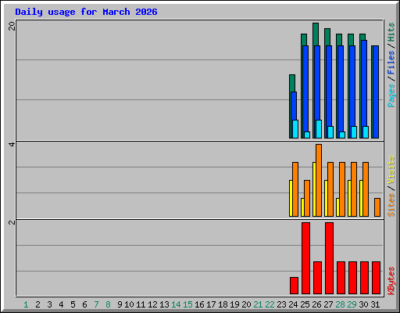The height and width of the screenshot is (313, 400).
Task: Click day label '31' on the axis
Action: coord(375,304)
